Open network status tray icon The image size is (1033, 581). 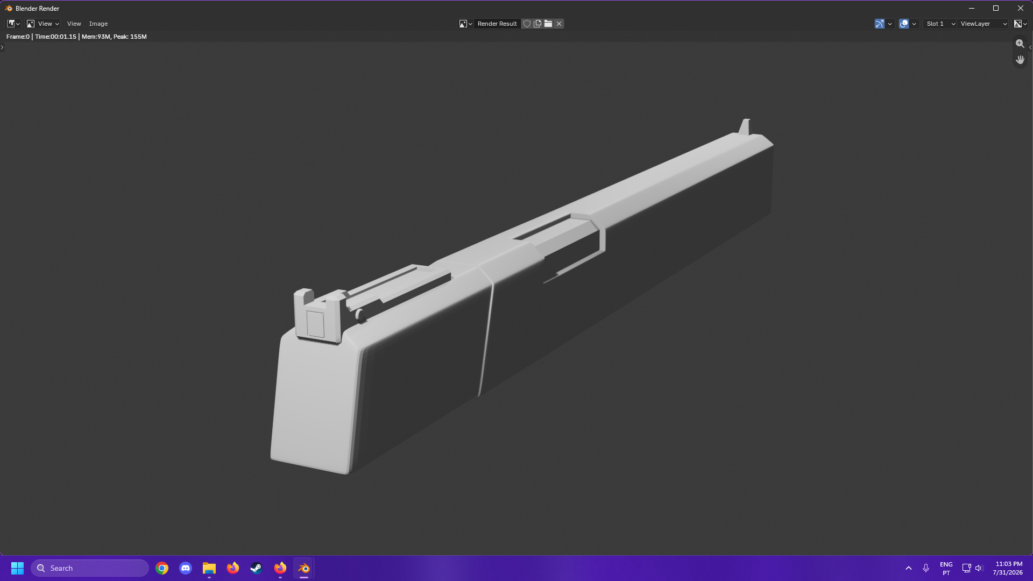point(966,568)
